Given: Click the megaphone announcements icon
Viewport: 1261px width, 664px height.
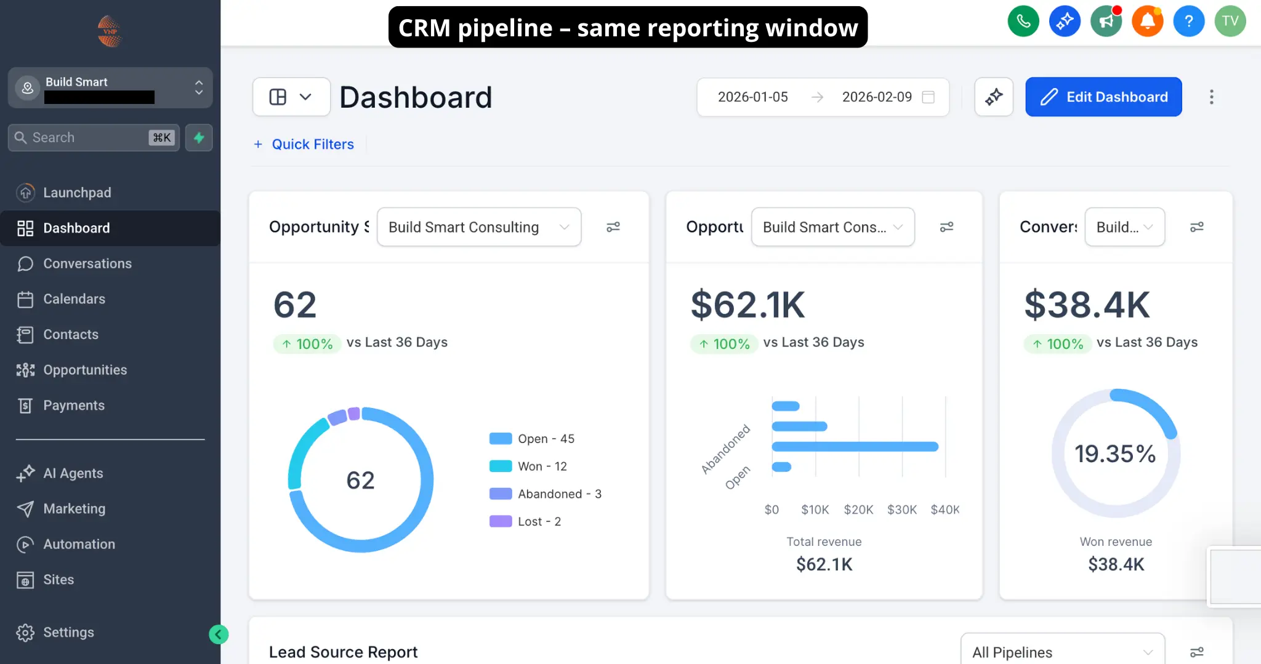Looking at the screenshot, I should (x=1106, y=21).
